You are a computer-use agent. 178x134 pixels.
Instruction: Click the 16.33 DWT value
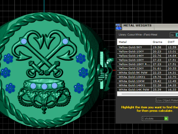pos(172,90)
